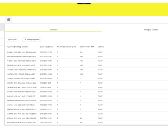Switch to the Активные tab
The height and width of the screenshot is (126, 168).
click(x=54, y=30)
